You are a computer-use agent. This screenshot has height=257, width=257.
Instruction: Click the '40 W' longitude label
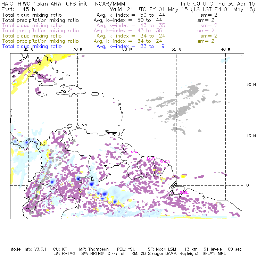225,49
